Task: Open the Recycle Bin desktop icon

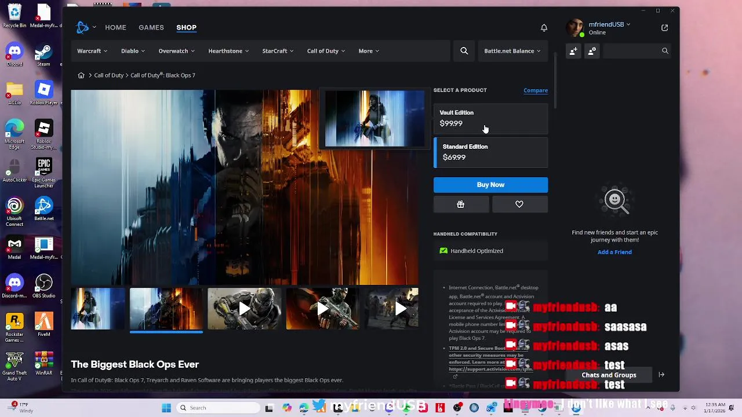Action: point(14,16)
